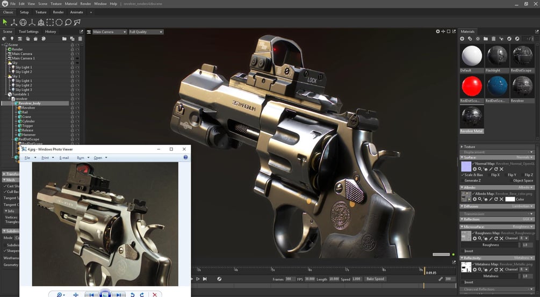Viewport: 540px width, 297px height.
Task: Change the Roughness Map channel dropdown
Action: [524, 238]
